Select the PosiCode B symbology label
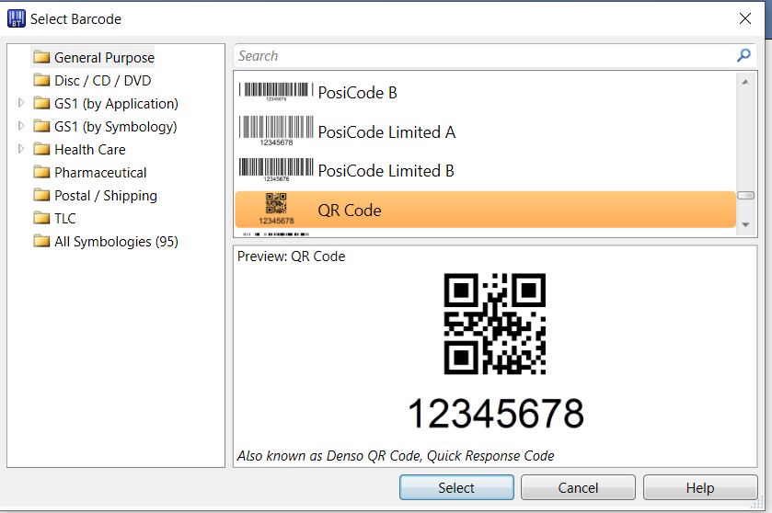 point(357,93)
